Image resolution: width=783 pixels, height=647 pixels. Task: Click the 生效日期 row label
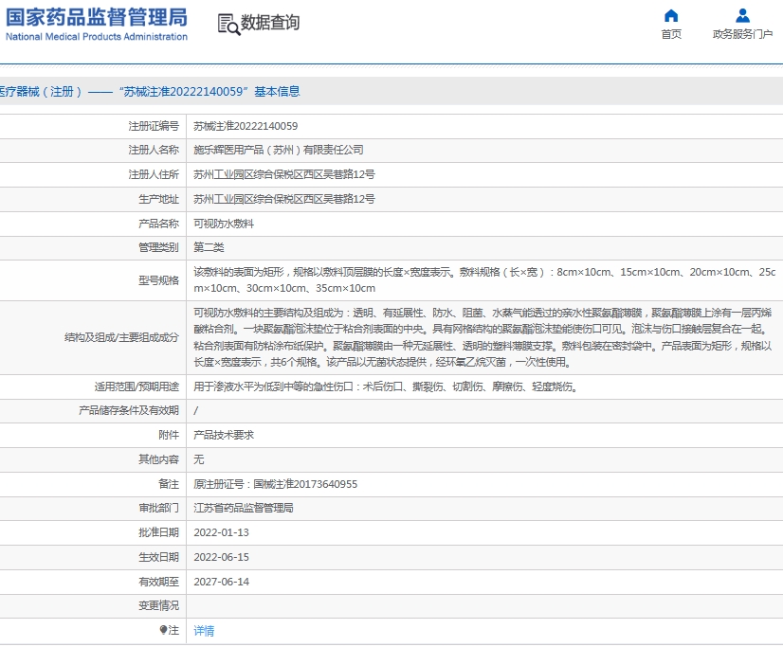(x=158, y=557)
